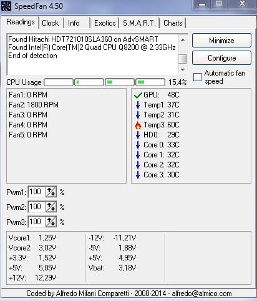This screenshot has width=257, height=301.
Task: Click the flame icon beside Temp3
Action: pyautogui.click(x=138, y=126)
